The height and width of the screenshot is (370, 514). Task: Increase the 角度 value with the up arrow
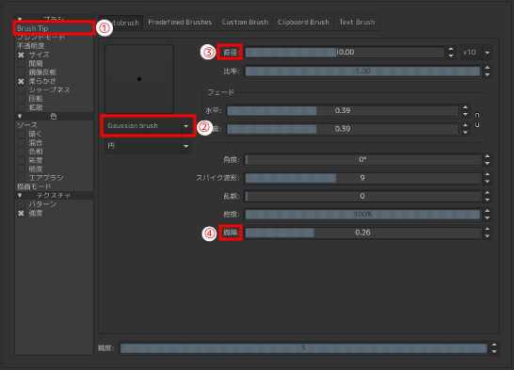pos(488,156)
